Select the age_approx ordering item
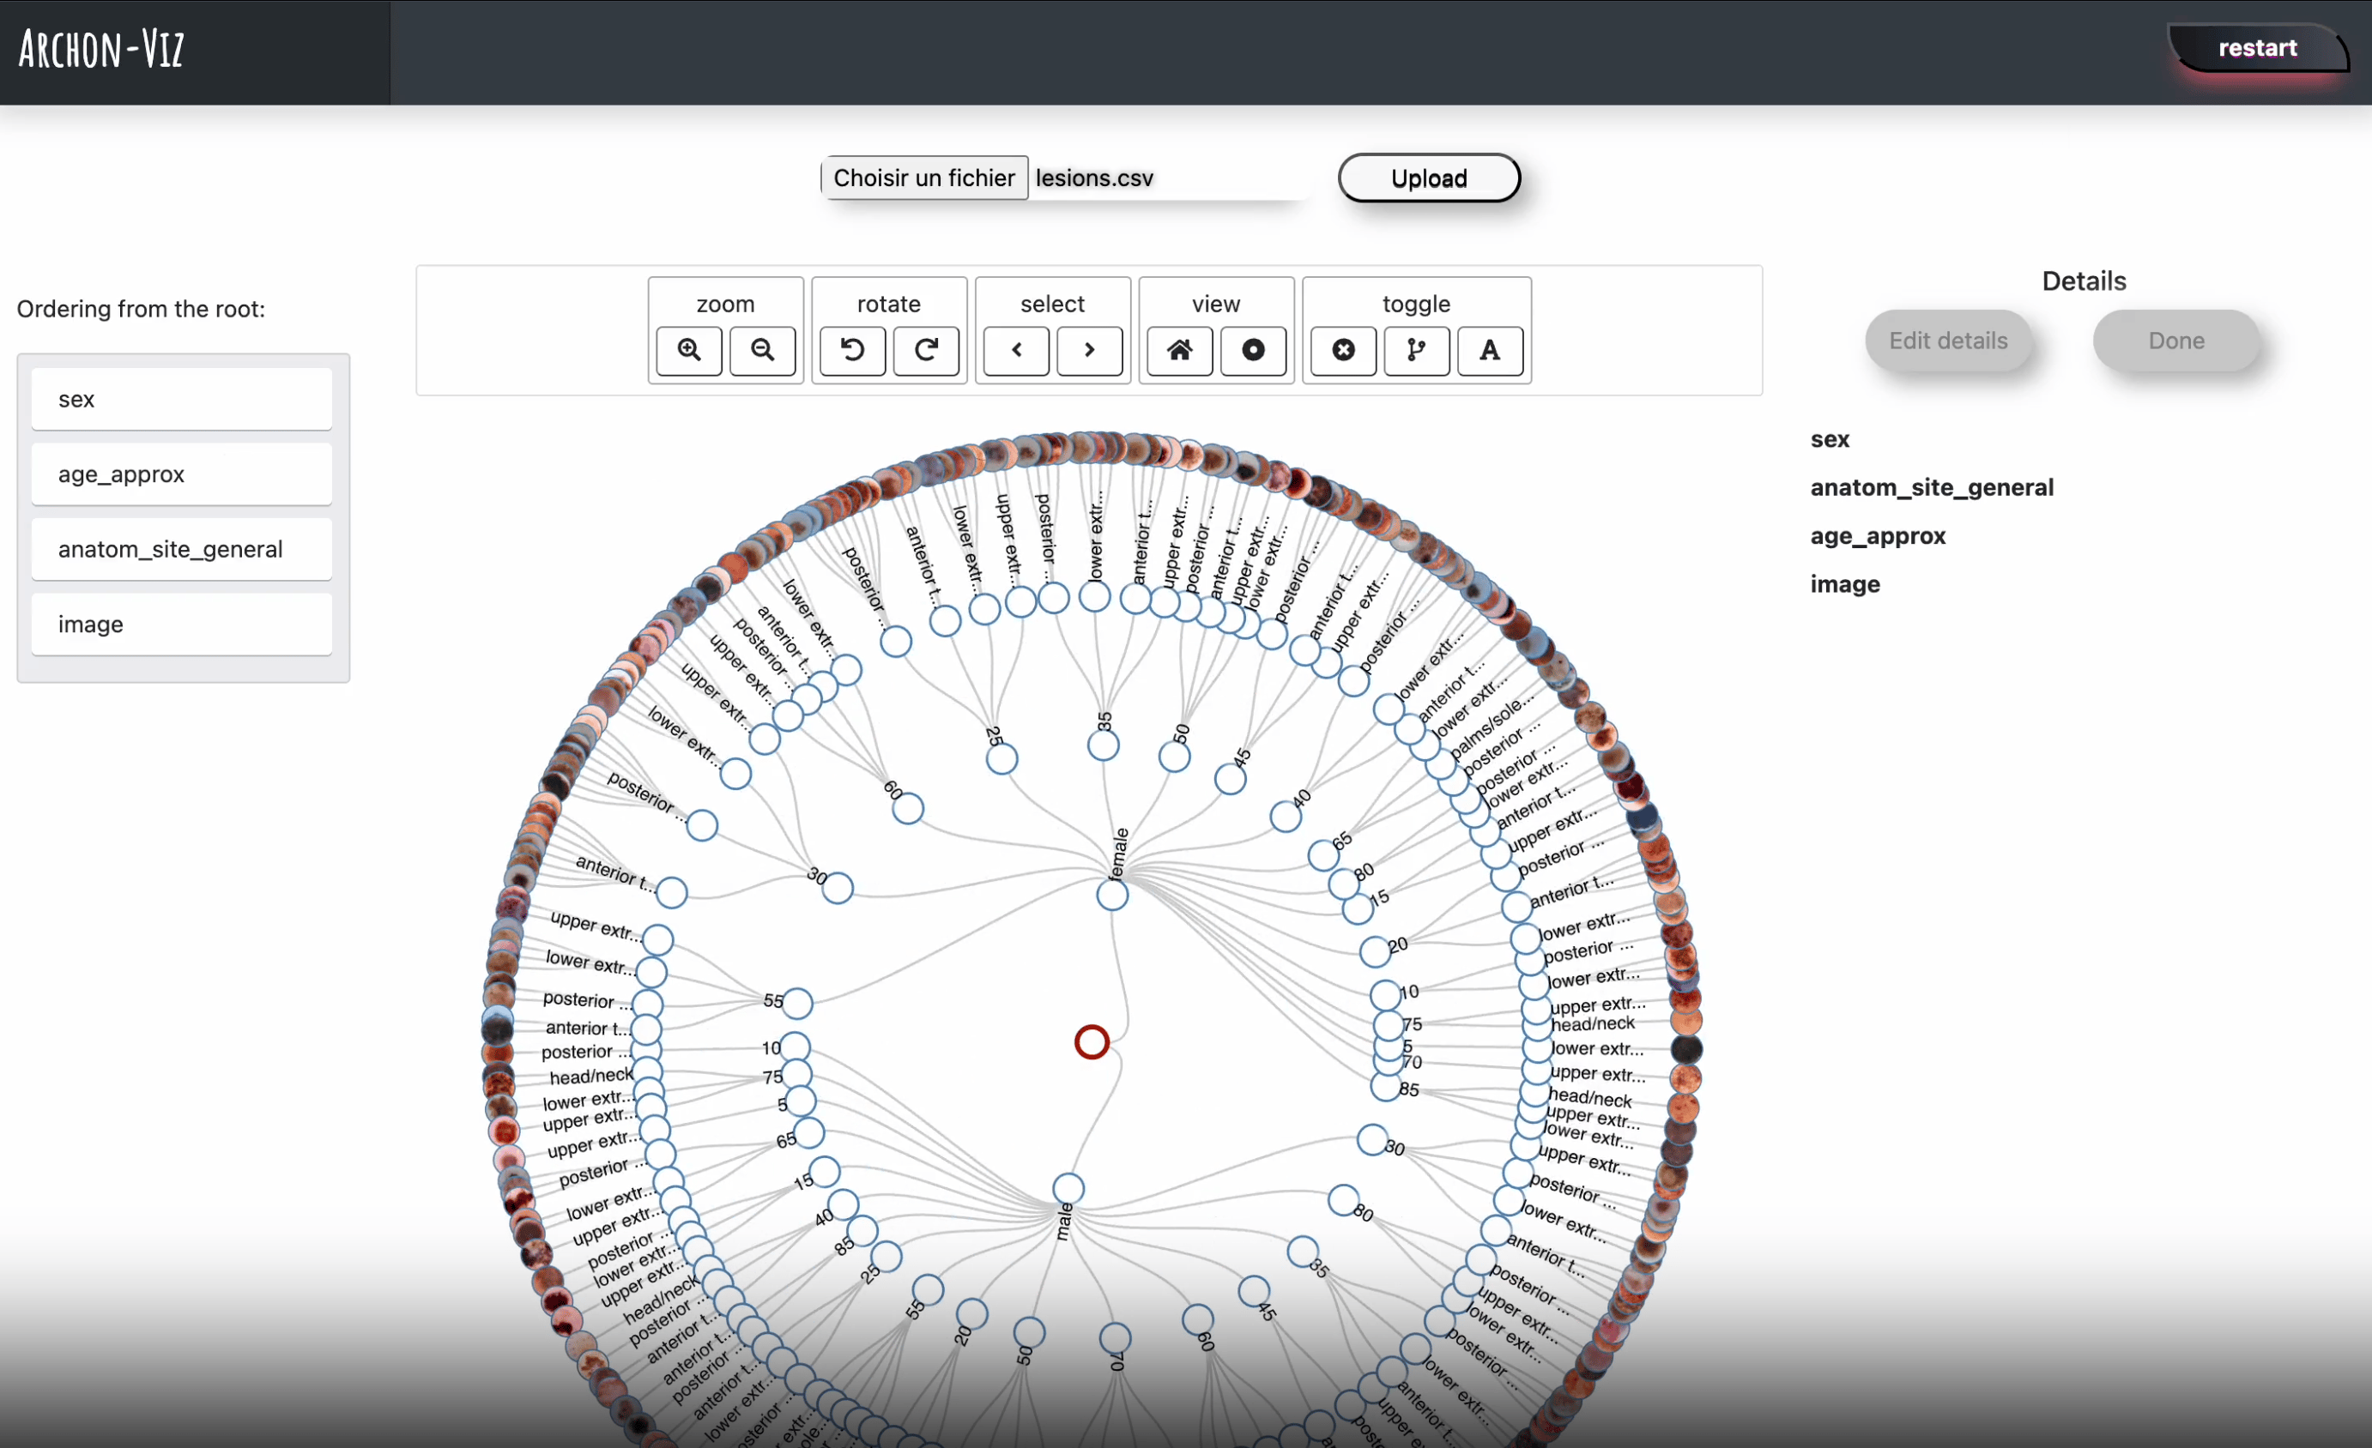 point(182,474)
